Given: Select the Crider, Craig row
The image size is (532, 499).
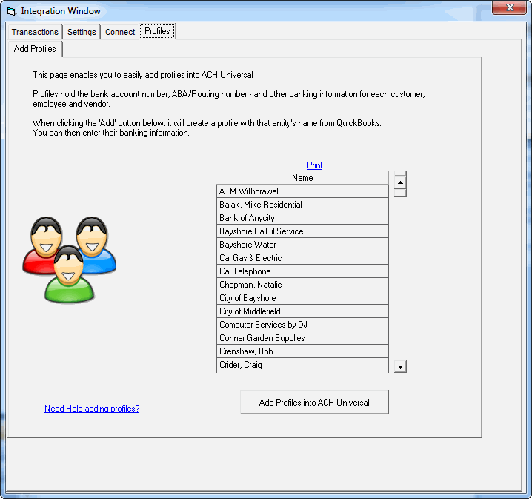Looking at the screenshot, I should tap(302, 365).
